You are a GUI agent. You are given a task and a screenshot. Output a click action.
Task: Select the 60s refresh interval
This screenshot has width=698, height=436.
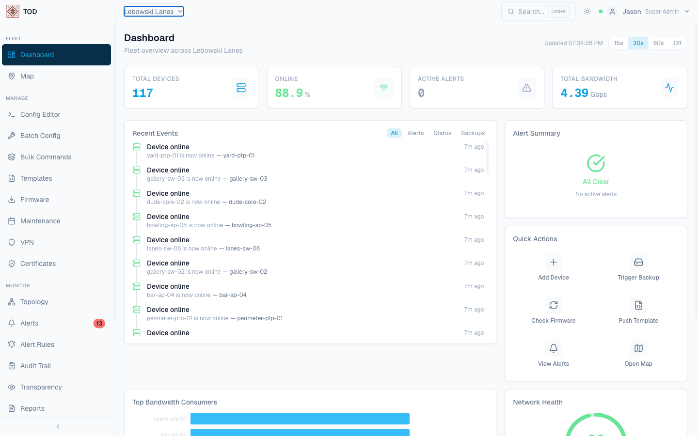click(x=658, y=43)
